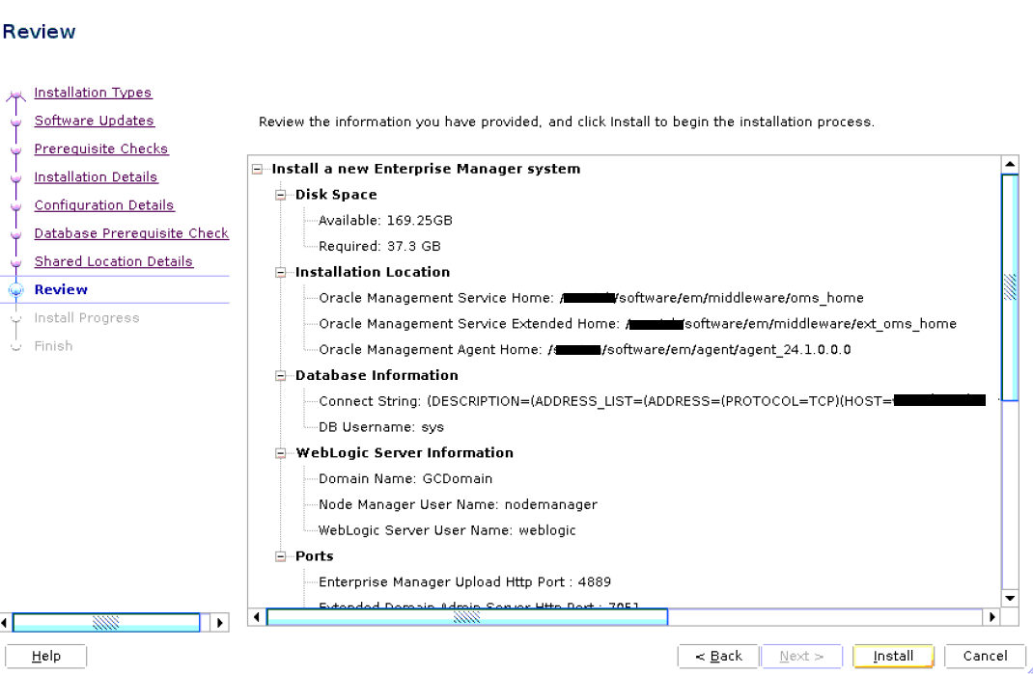Click the step bullet beside Installation Details
Viewport: 1033px width, 674px height.
pos(16,178)
